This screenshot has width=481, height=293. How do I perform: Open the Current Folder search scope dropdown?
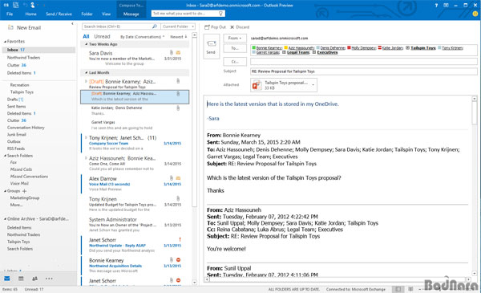178,26
